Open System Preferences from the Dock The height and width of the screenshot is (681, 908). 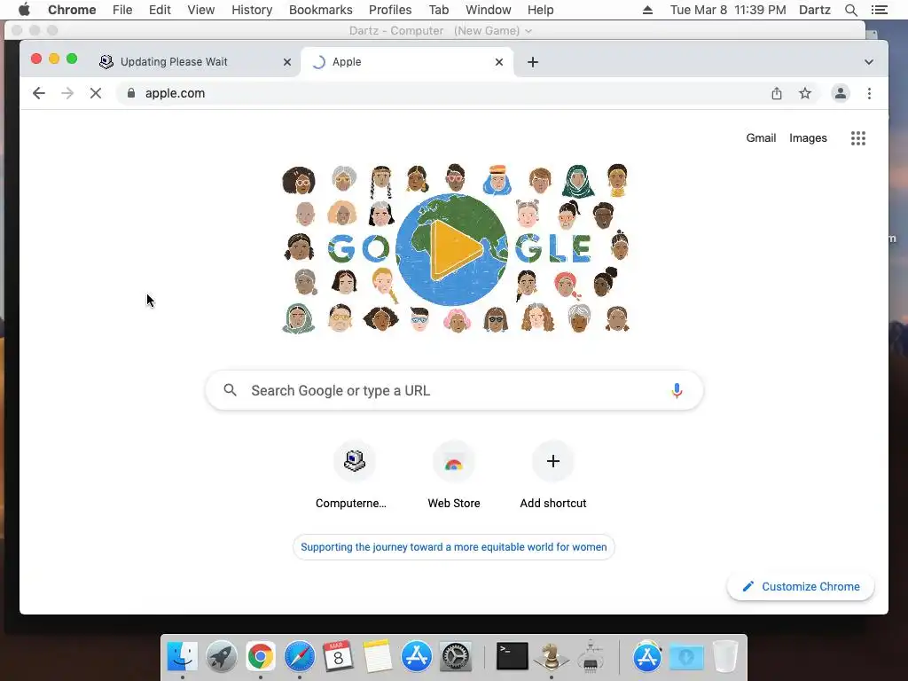pyautogui.click(x=456, y=657)
